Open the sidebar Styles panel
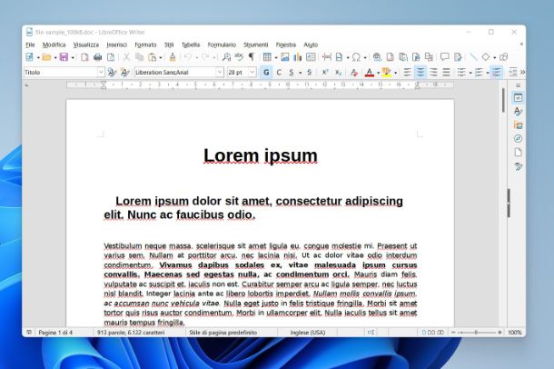 pos(518,111)
